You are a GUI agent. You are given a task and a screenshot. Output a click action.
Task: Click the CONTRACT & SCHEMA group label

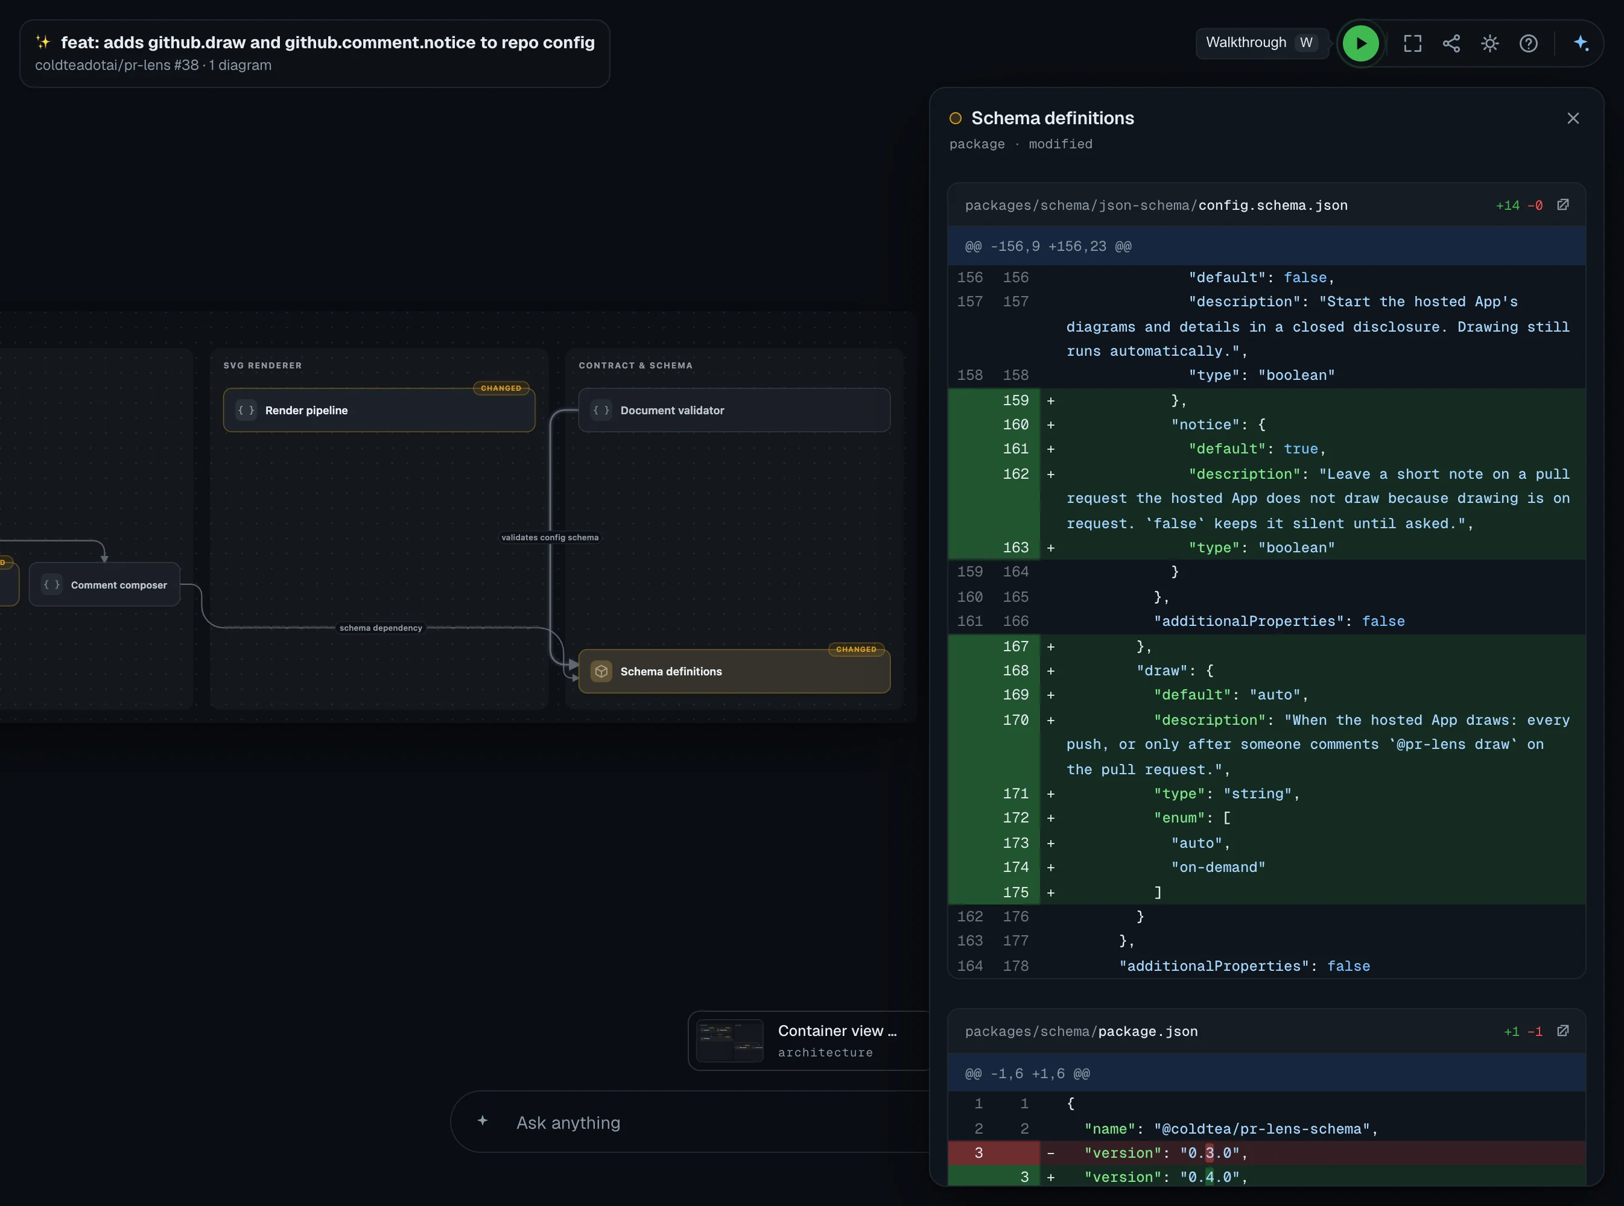[635, 366]
